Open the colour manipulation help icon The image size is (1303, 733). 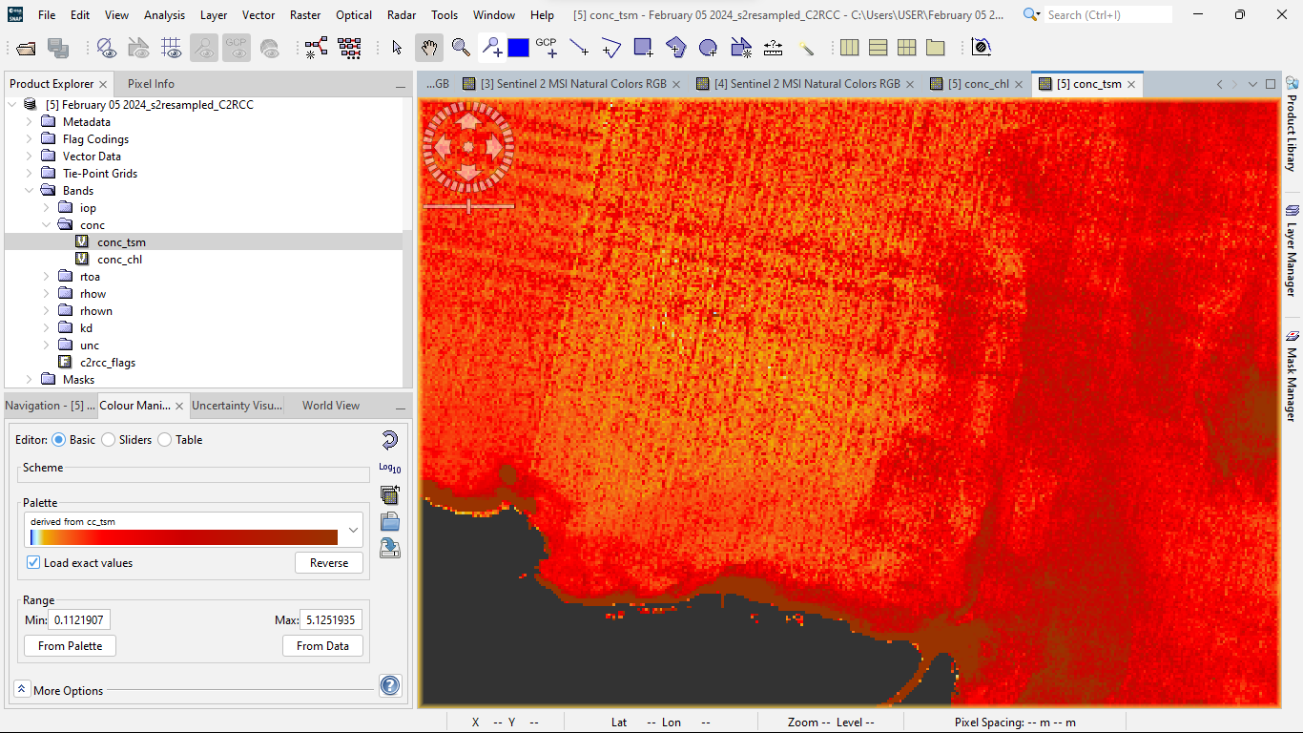pos(389,685)
